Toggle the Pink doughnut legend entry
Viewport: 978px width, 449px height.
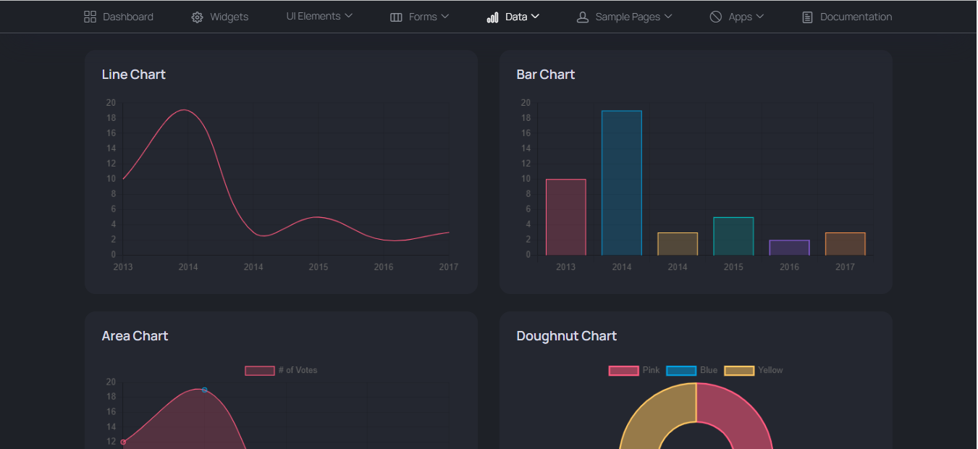[x=634, y=370]
